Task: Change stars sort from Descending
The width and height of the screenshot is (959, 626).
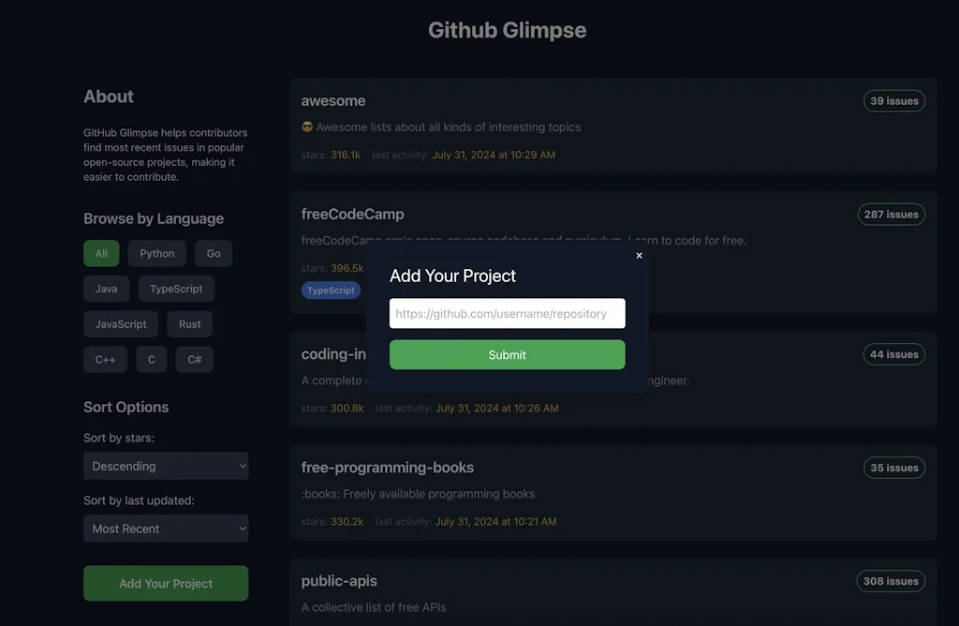Action: (166, 466)
